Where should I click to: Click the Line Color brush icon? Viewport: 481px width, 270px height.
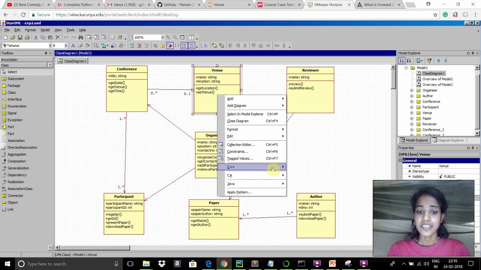click(80, 46)
